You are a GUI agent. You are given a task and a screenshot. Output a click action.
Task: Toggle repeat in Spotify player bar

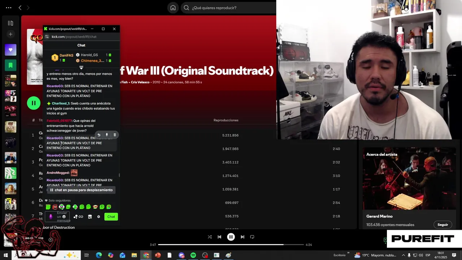click(x=252, y=237)
